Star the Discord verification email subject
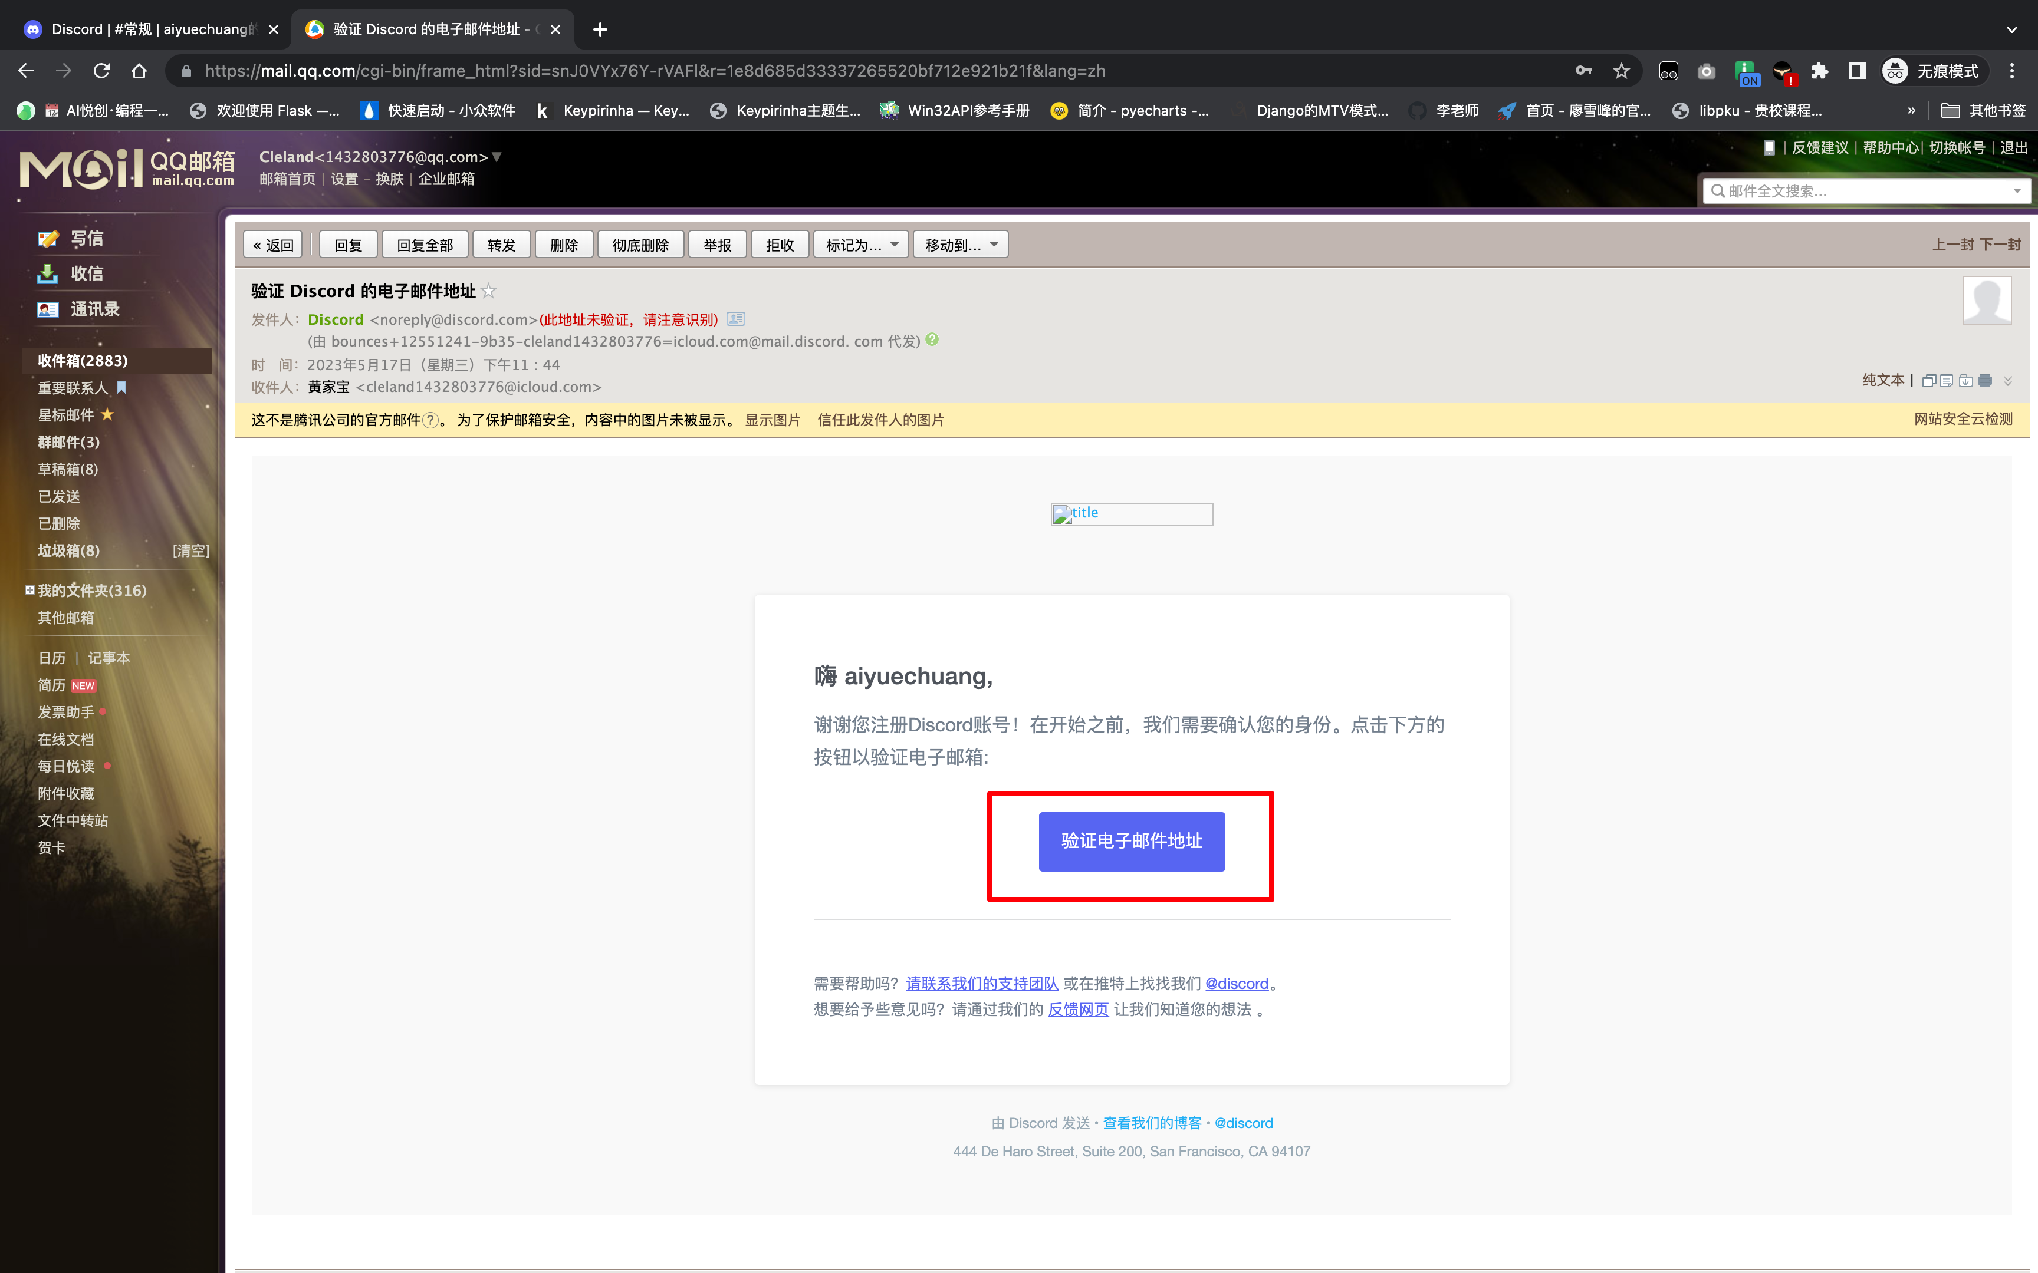Image resolution: width=2038 pixels, height=1273 pixels. (x=488, y=291)
